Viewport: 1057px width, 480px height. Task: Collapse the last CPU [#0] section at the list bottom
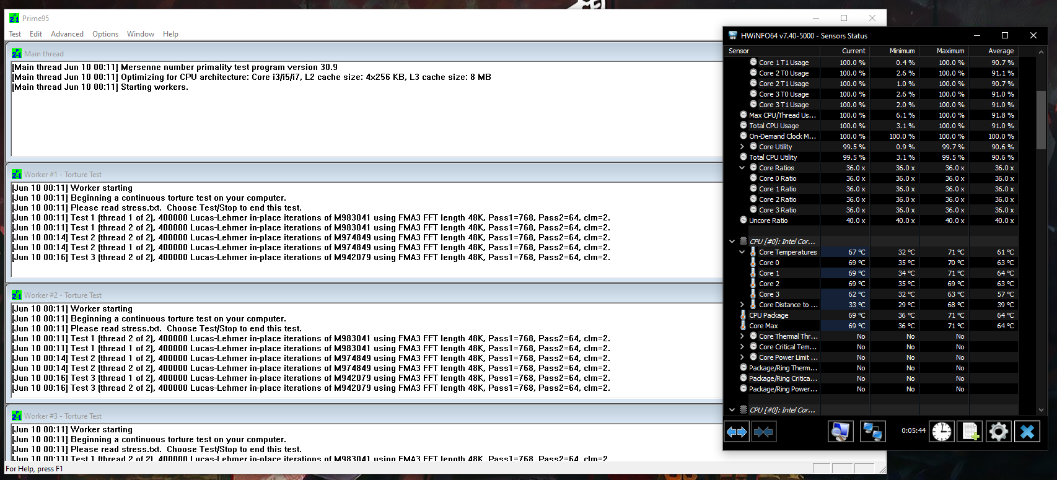click(x=732, y=410)
